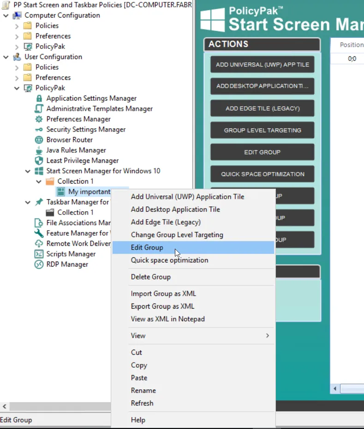364x429 pixels.
Task: Click the Computer Configuration PolicyPak node icon
Action: 28,47
